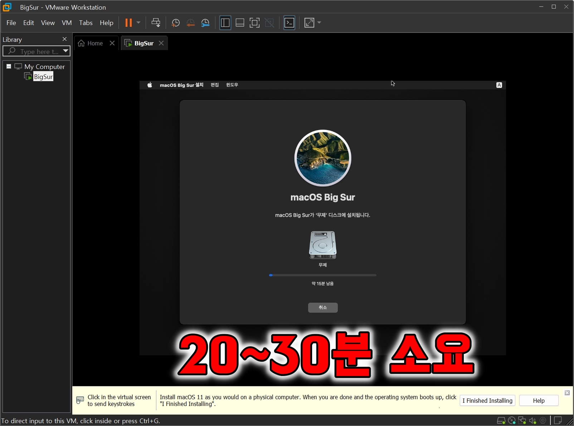Click the keyboard hint icon
The height and width of the screenshot is (426, 574).
(x=80, y=400)
